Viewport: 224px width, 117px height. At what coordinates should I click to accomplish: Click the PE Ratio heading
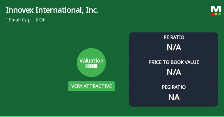coord(174,37)
